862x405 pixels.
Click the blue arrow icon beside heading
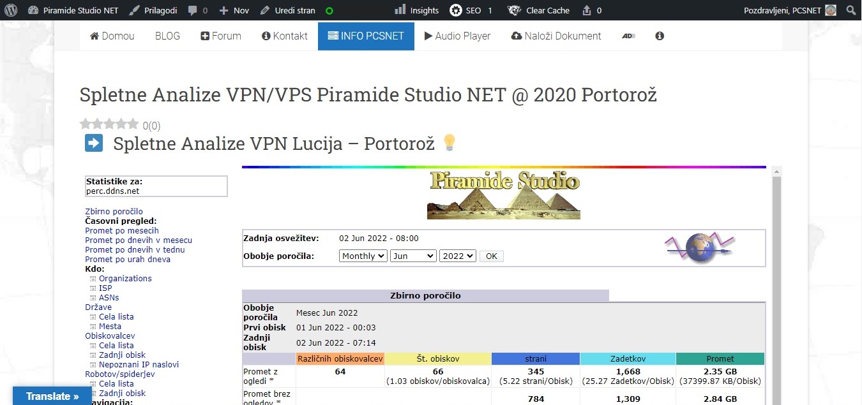click(94, 143)
